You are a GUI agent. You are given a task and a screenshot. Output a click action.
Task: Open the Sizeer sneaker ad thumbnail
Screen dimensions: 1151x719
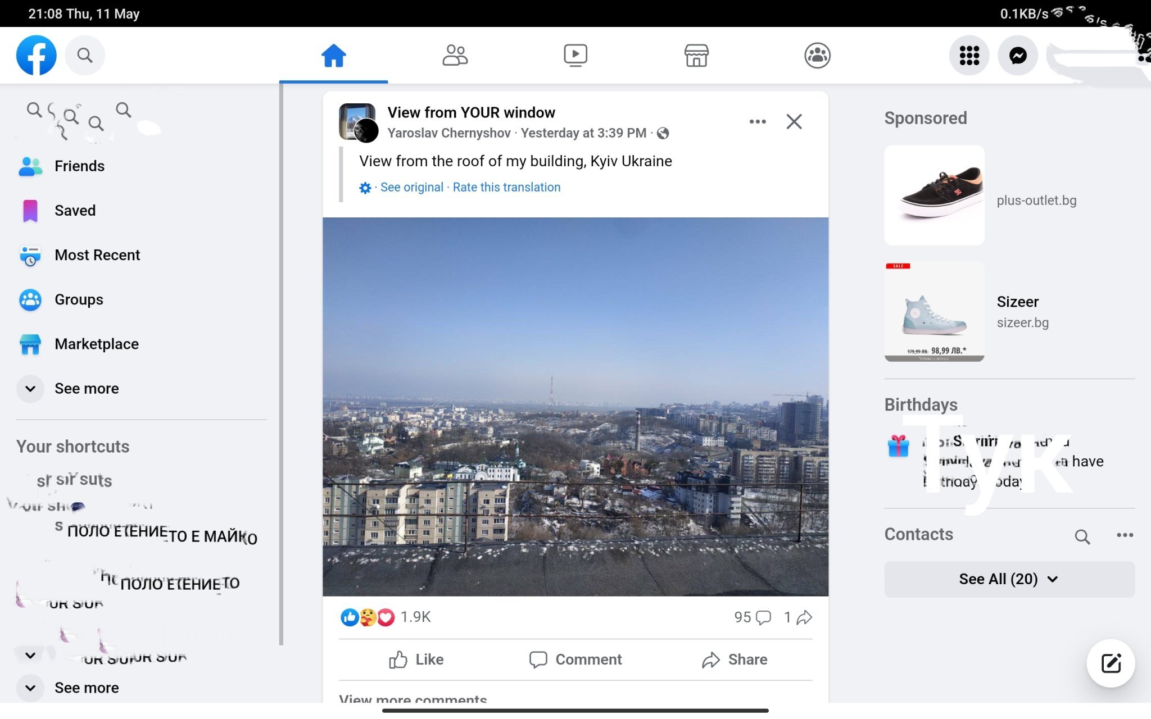pos(934,312)
